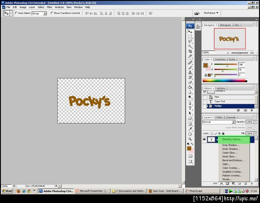Choose the Pen tool
The width and height of the screenshot is (260, 203).
coord(190,103)
